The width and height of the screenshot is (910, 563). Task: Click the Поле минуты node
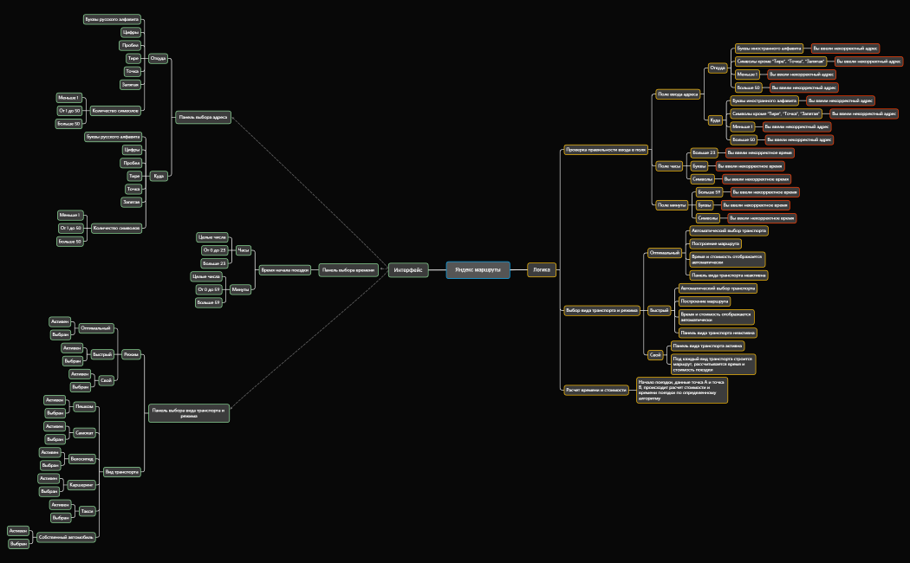click(x=672, y=205)
